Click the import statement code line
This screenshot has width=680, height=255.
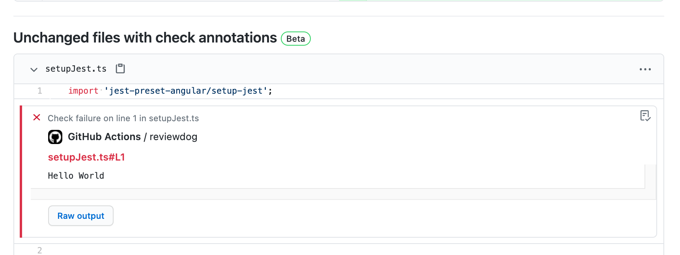click(x=170, y=91)
